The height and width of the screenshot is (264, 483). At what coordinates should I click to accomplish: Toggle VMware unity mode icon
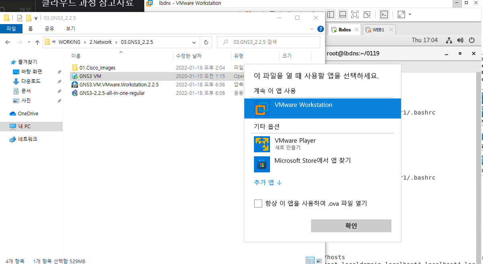[x=366, y=14]
